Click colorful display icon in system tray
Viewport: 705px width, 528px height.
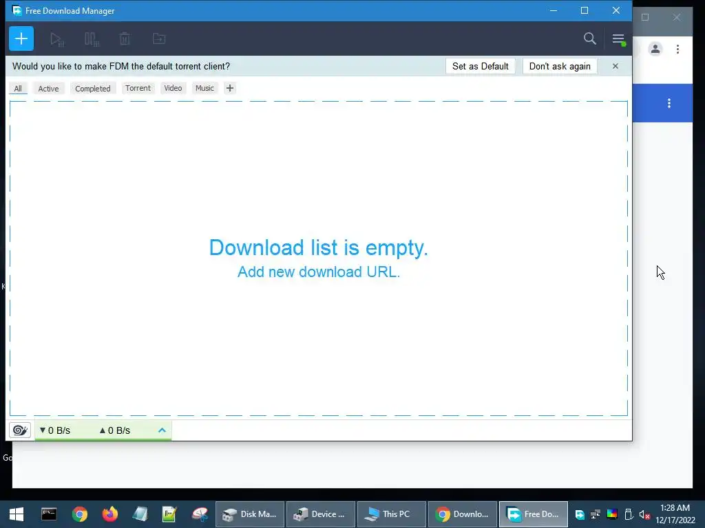point(612,514)
